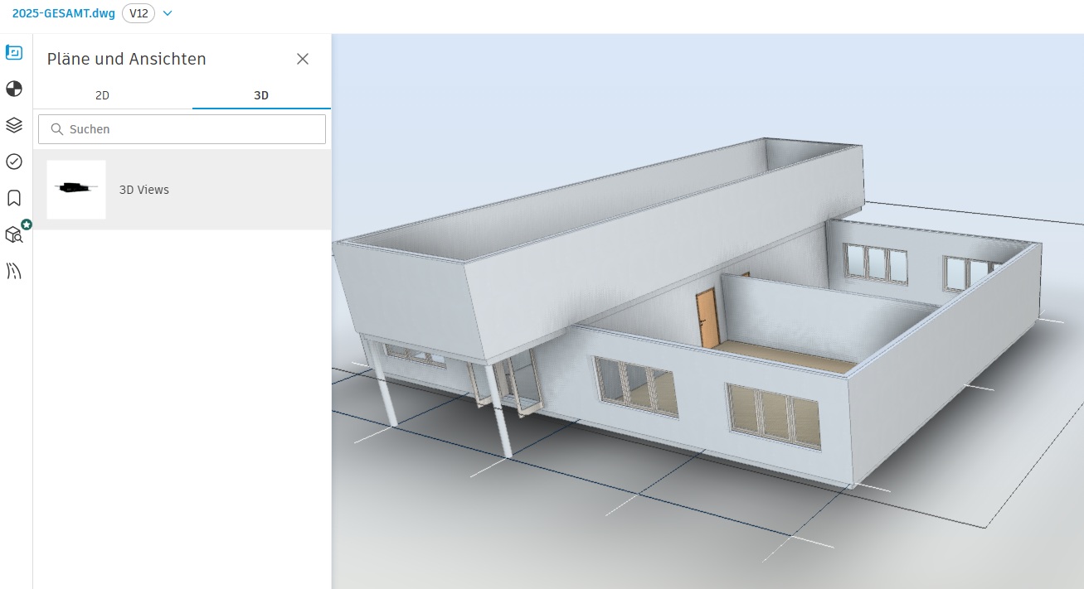Click the road alignment icon in sidebar
The height and width of the screenshot is (589, 1084).
click(x=14, y=271)
